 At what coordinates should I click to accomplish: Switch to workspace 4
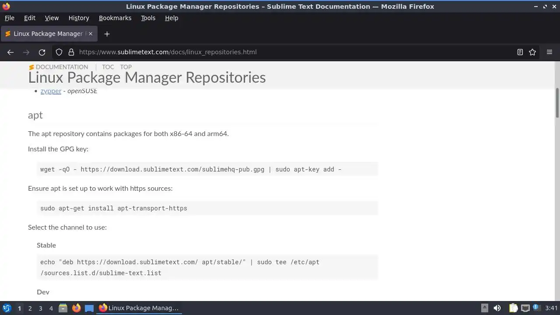click(x=51, y=308)
